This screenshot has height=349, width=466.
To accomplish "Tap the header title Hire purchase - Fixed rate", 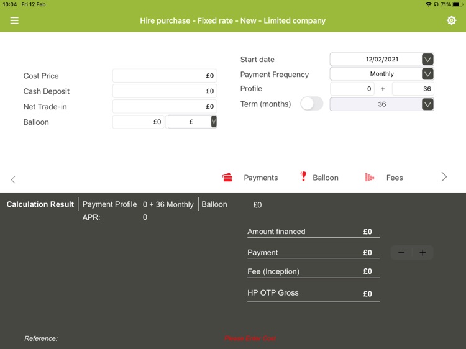I will 233,20.
